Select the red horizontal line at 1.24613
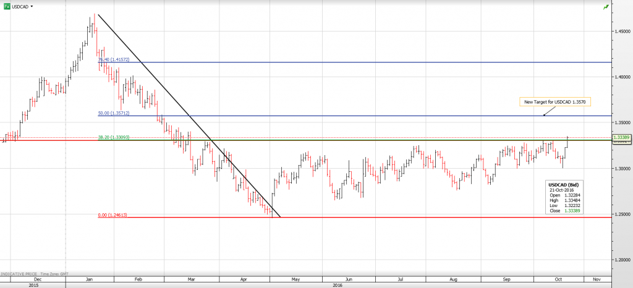Viewport: 633px width, 288px height. tap(371, 218)
